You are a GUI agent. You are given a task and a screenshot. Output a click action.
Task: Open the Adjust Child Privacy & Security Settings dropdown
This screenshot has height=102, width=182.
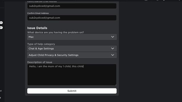(72, 55)
